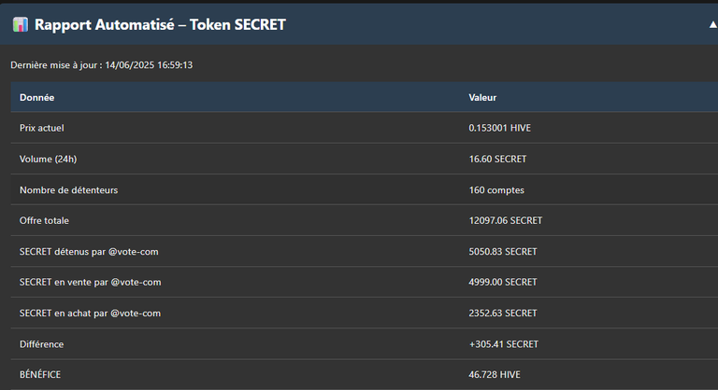
Task: Select the Nombre de détenteurs row
Action: point(365,189)
